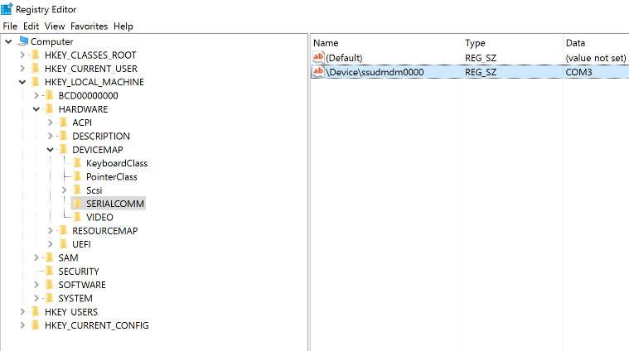The width and height of the screenshot is (629, 351).
Task: Expand the SOFTWARE key
Action: coord(36,285)
